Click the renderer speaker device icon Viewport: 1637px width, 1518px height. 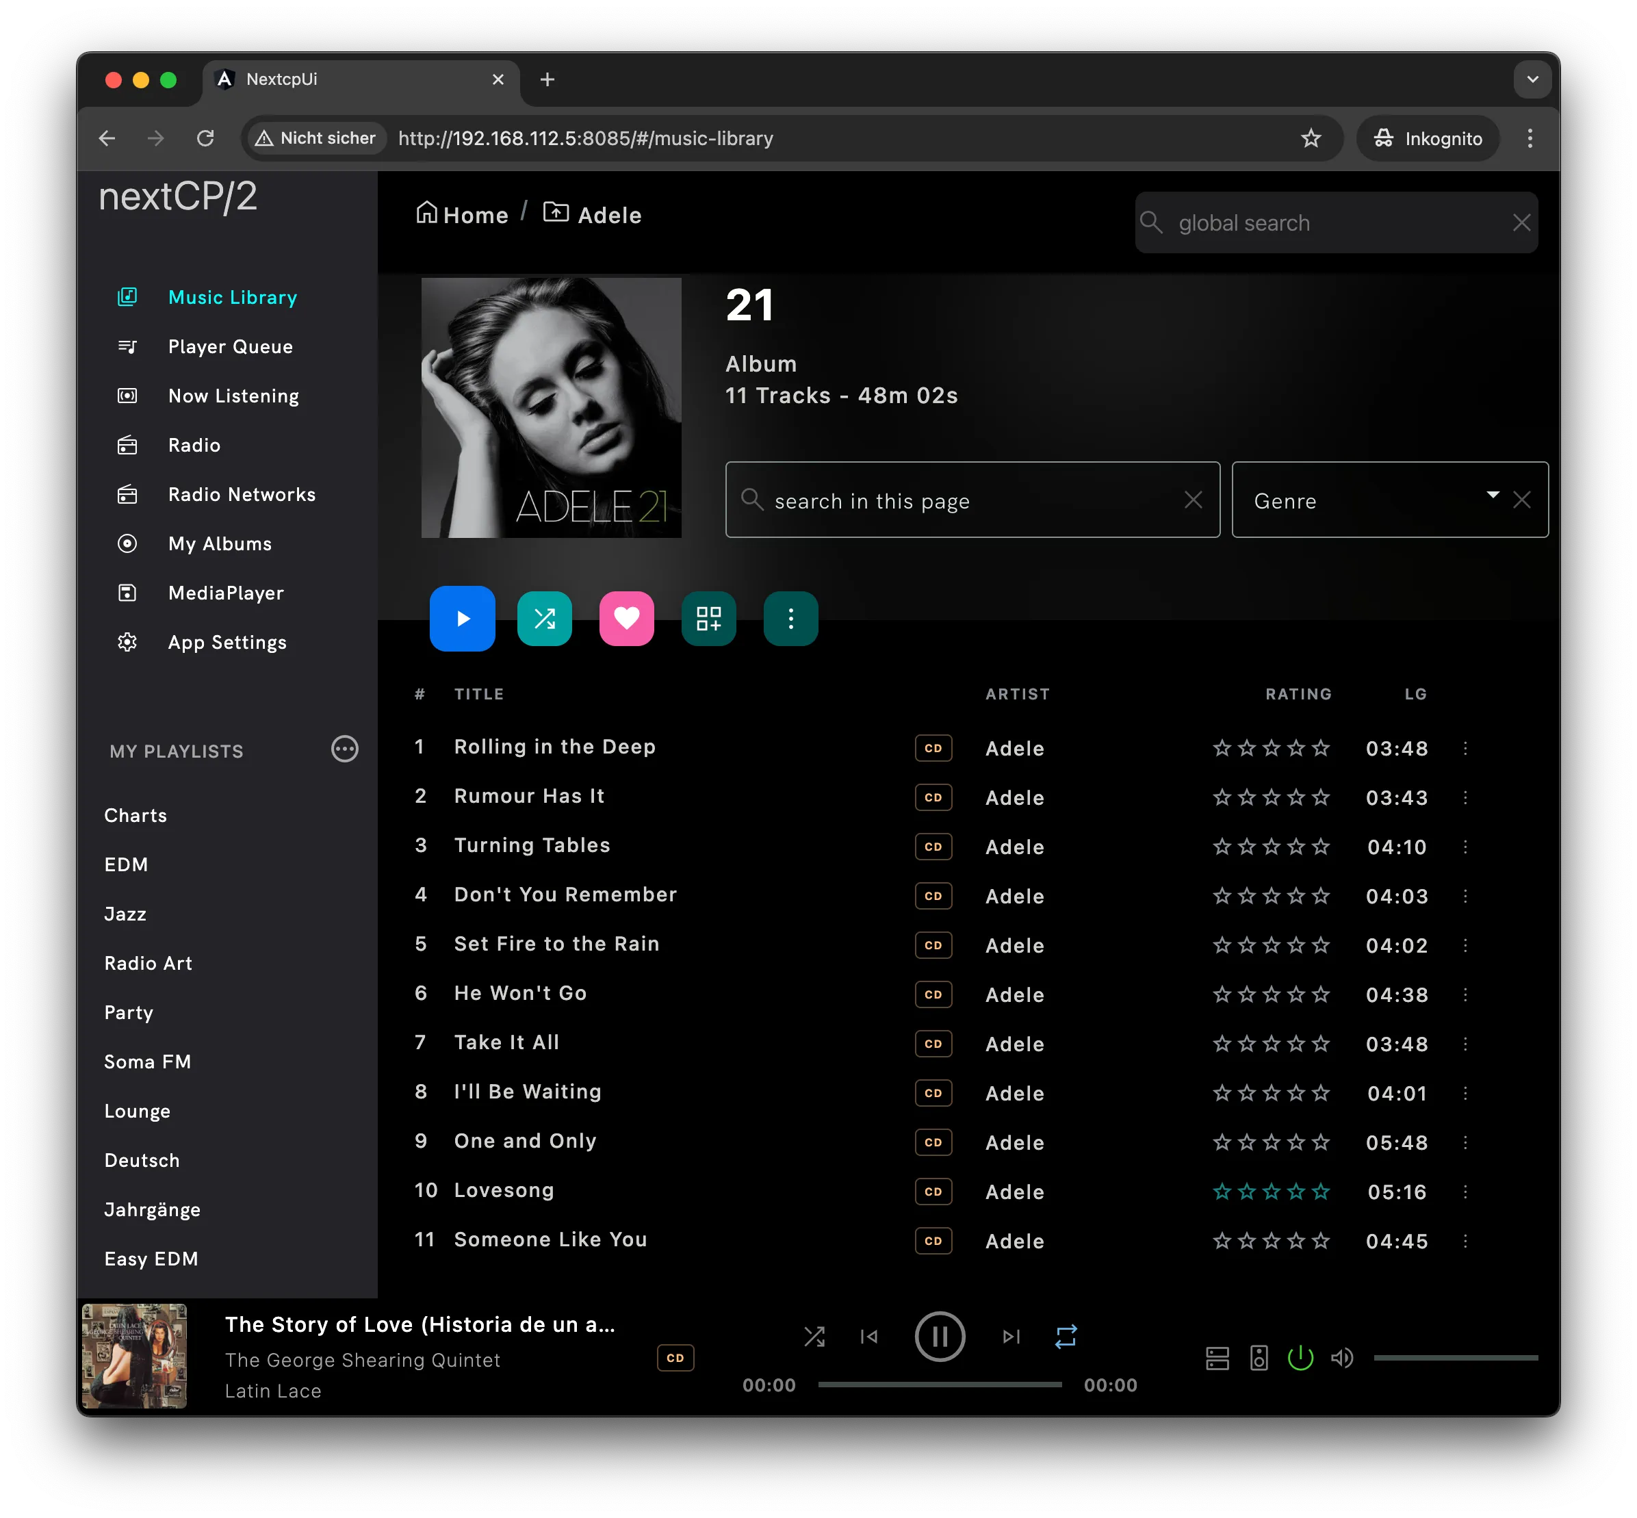(1259, 1359)
